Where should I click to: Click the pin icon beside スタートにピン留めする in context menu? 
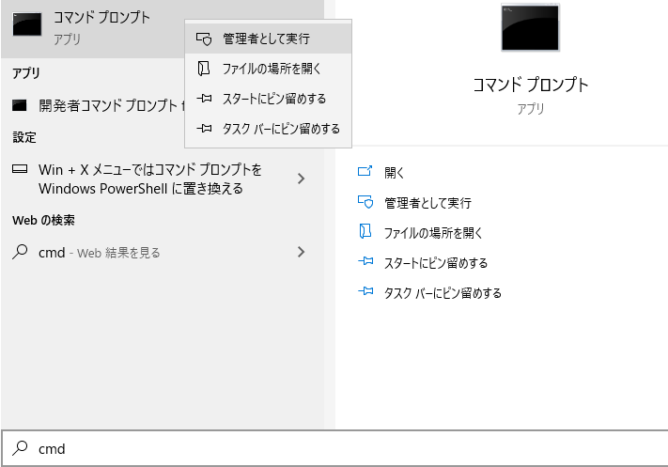204,99
